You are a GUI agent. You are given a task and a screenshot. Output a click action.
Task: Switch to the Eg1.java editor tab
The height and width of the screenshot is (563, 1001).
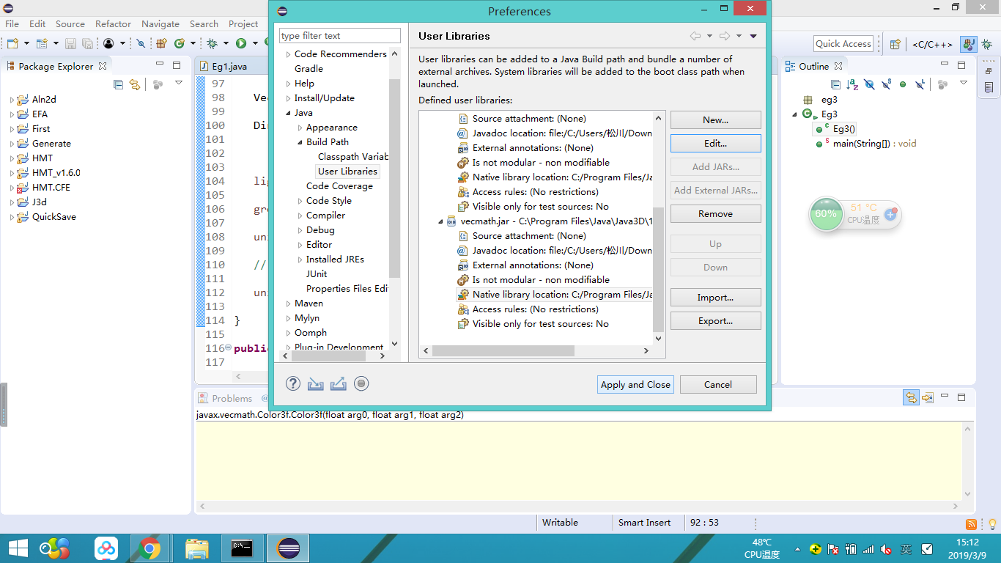tap(229, 65)
